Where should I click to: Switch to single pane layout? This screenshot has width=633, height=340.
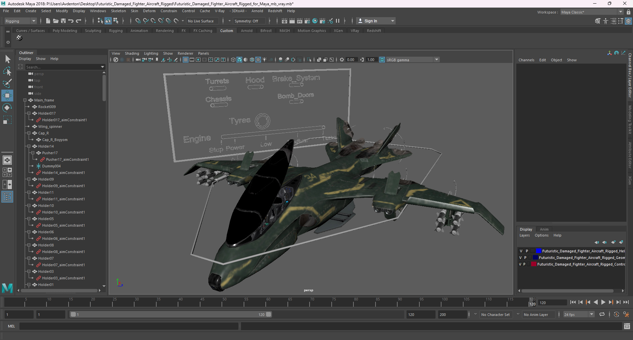[7, 160]
